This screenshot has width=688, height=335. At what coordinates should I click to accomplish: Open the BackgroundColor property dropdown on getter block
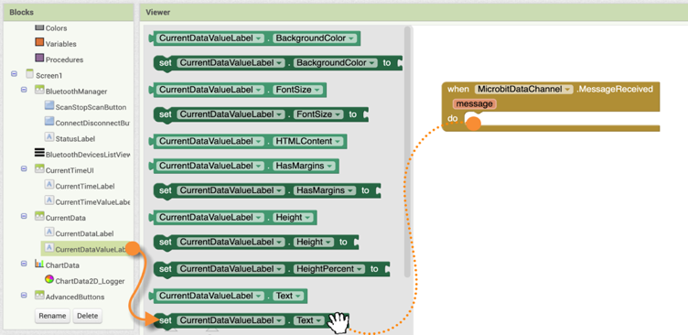pos(315,38)
